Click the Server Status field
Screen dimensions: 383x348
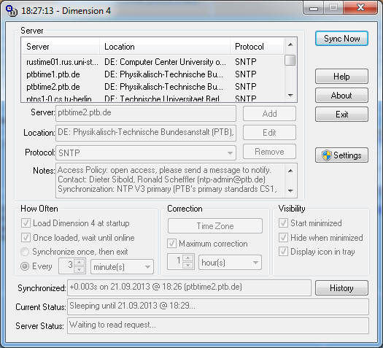tap(218, 325)
